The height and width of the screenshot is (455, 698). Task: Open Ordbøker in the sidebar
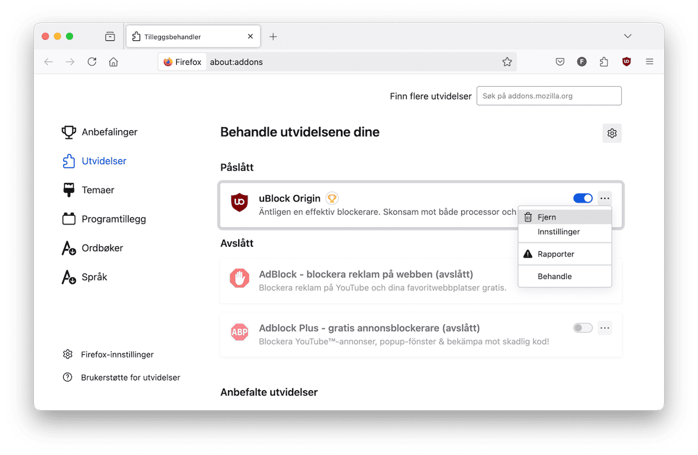click(x=92, y=248)
